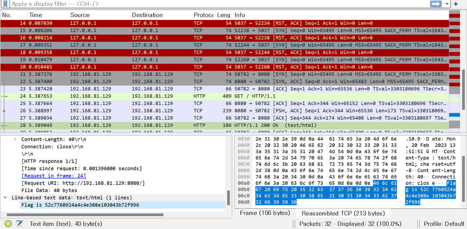
Task: Sort by the Info column header
Action: tap(340, 15)
